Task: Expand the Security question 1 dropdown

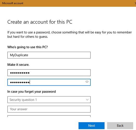Action: point(49,100)
